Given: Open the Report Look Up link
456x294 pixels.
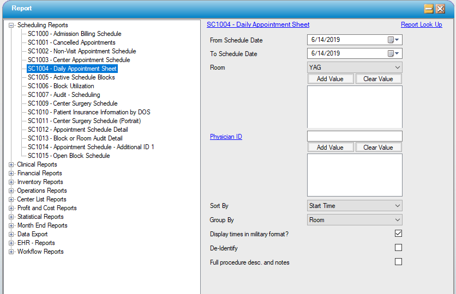Looking at the screenshot, I should coord(421,24).
